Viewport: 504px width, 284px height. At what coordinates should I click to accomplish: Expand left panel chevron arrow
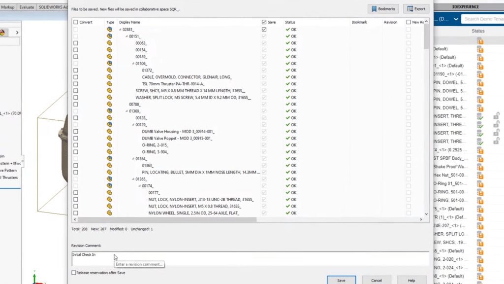pyautogui.click(x=17, y=33)
